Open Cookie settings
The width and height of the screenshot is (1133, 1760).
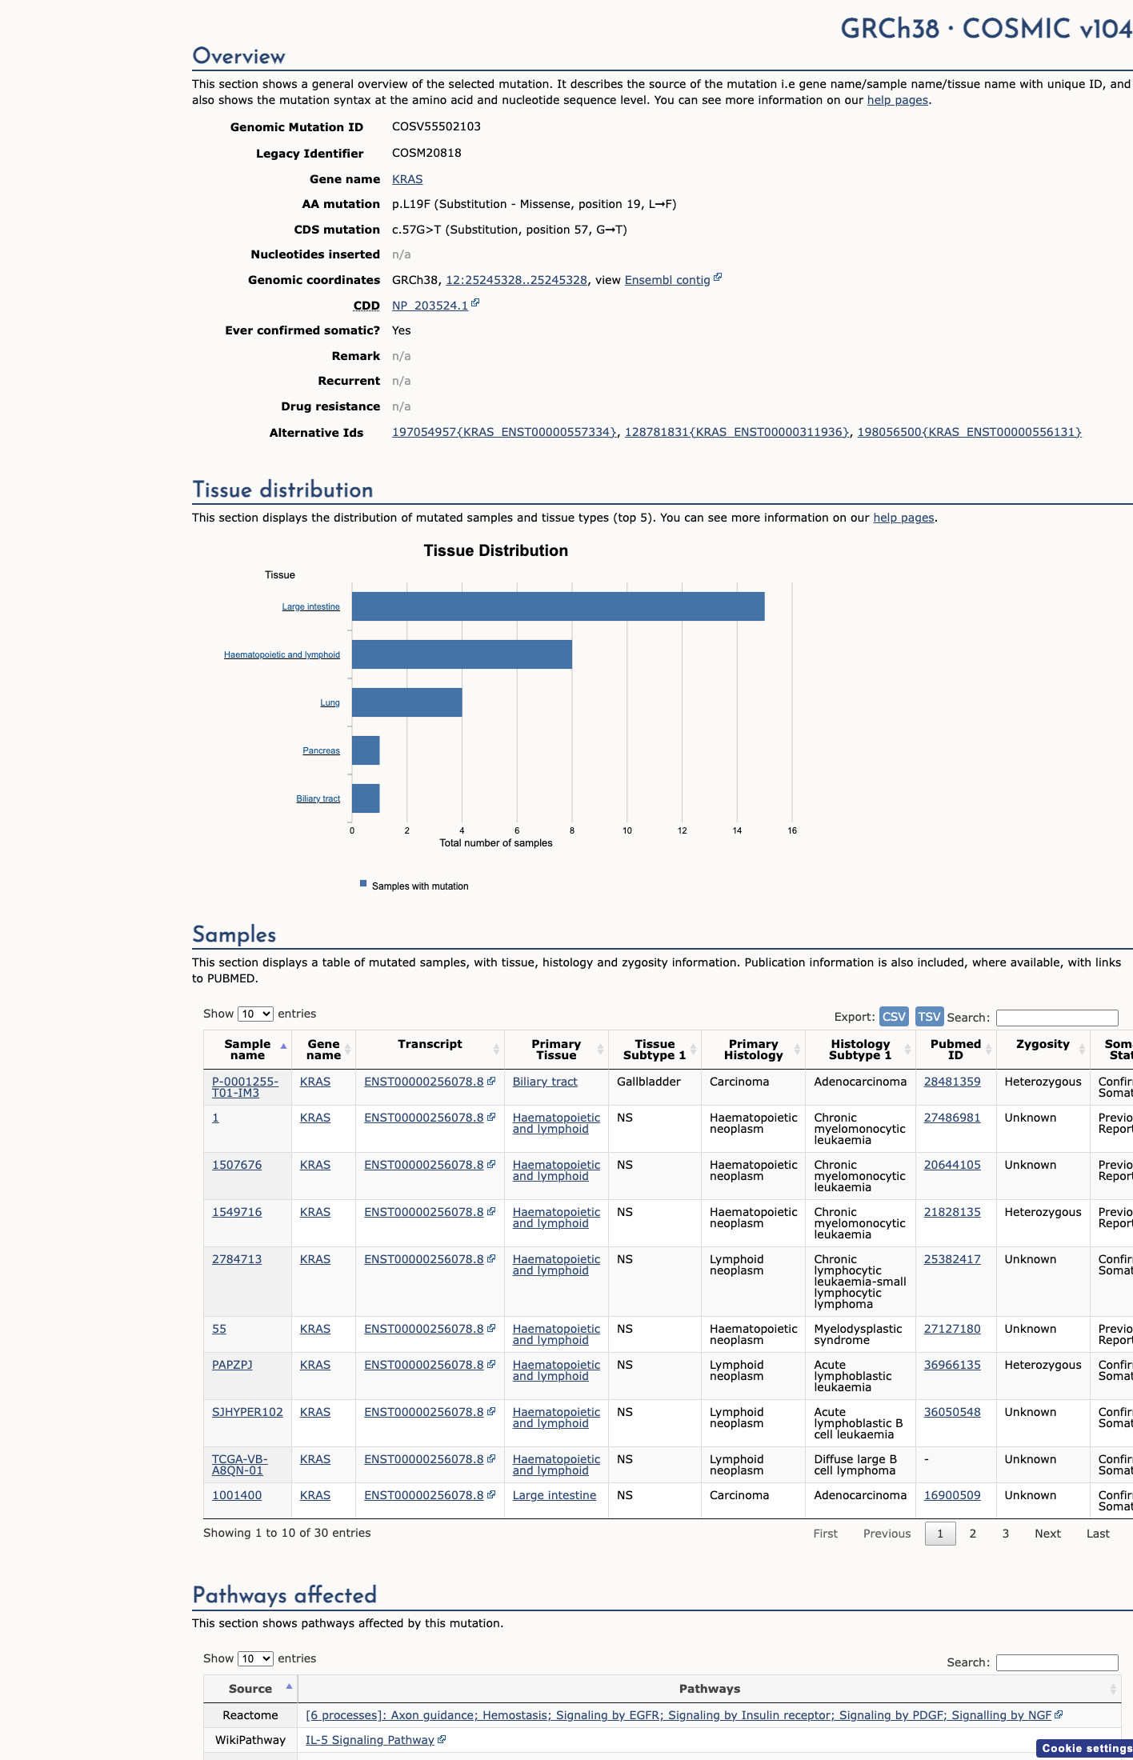click(1085, 1749)
